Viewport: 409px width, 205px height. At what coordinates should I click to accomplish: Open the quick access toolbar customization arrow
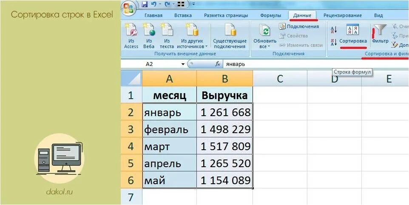coord(193,4)
